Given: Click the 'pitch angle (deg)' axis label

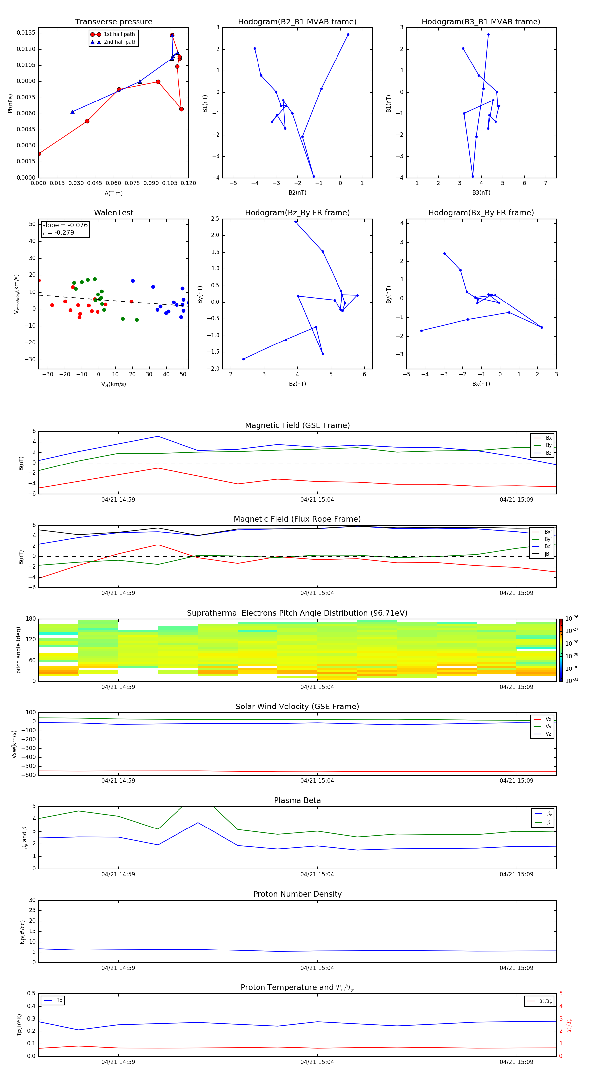Looking at the screenshot, I should click(x=18, y=650).
